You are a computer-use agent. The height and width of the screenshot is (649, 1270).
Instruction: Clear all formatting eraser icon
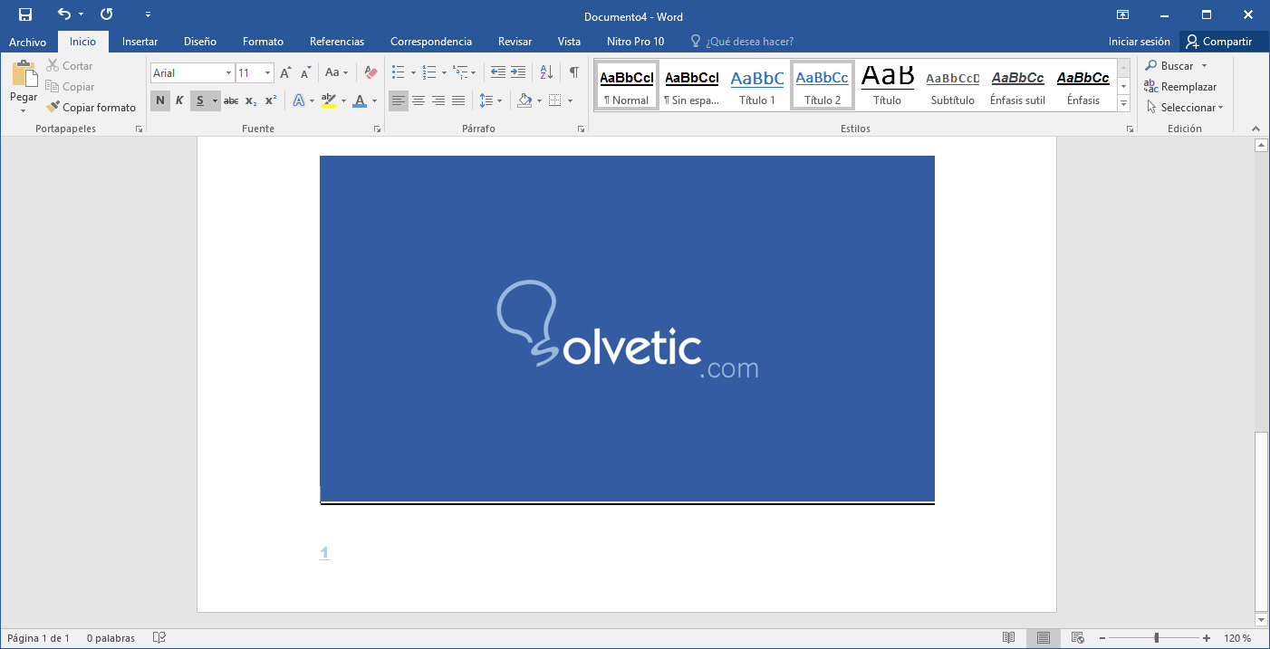click(370, 72)
